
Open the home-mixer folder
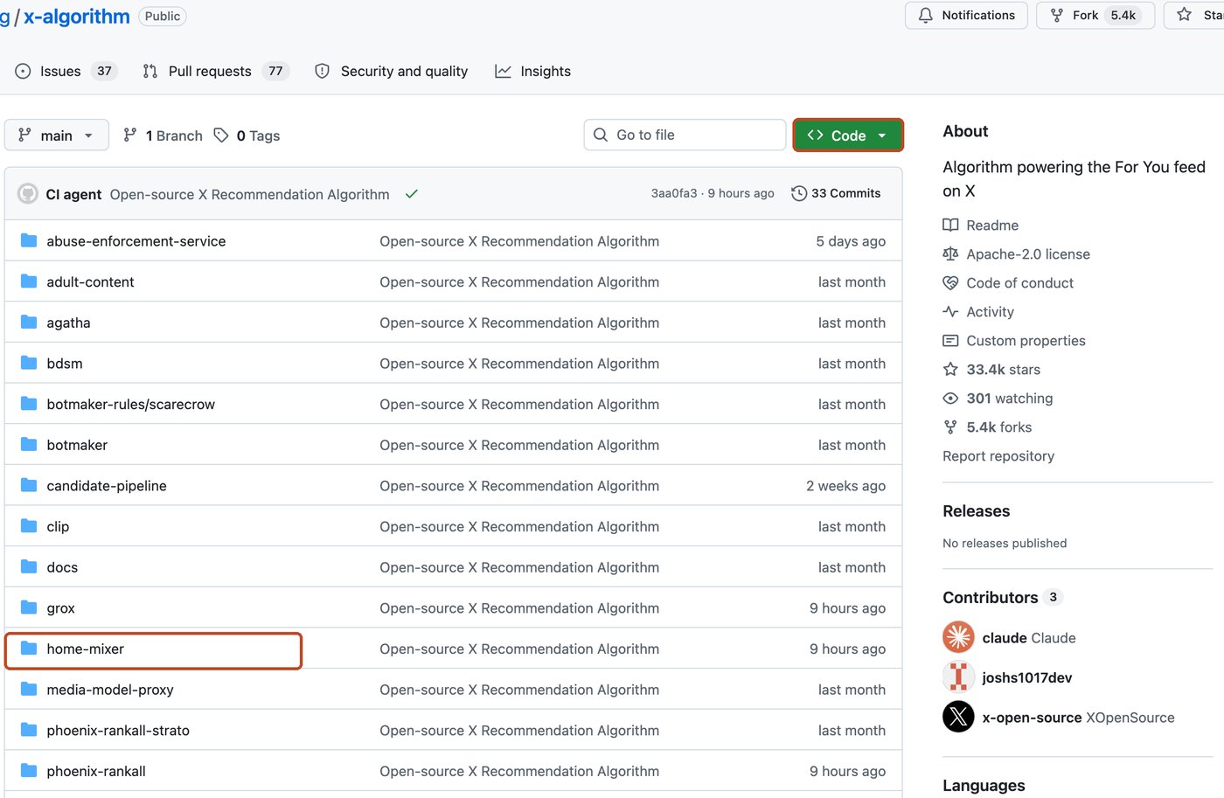(85, 649)
